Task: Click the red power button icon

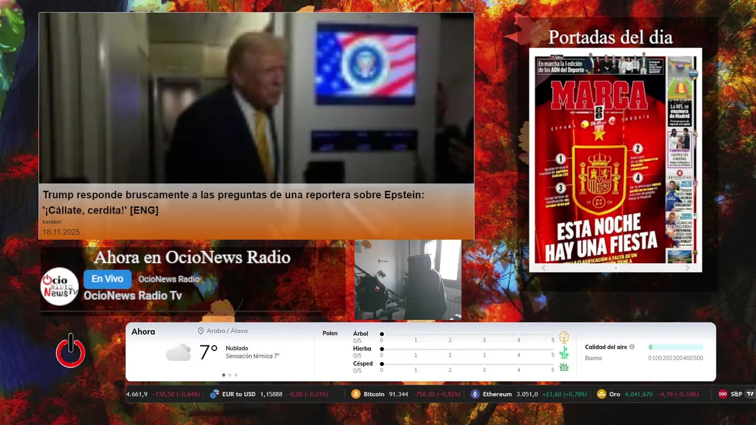Action: pos(70,351)
